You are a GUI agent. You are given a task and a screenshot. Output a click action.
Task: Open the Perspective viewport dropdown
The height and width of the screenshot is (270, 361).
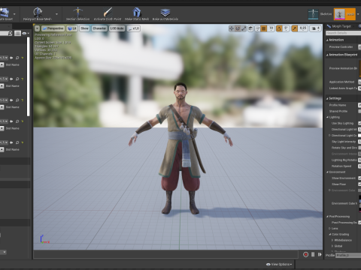click(53, 28)
